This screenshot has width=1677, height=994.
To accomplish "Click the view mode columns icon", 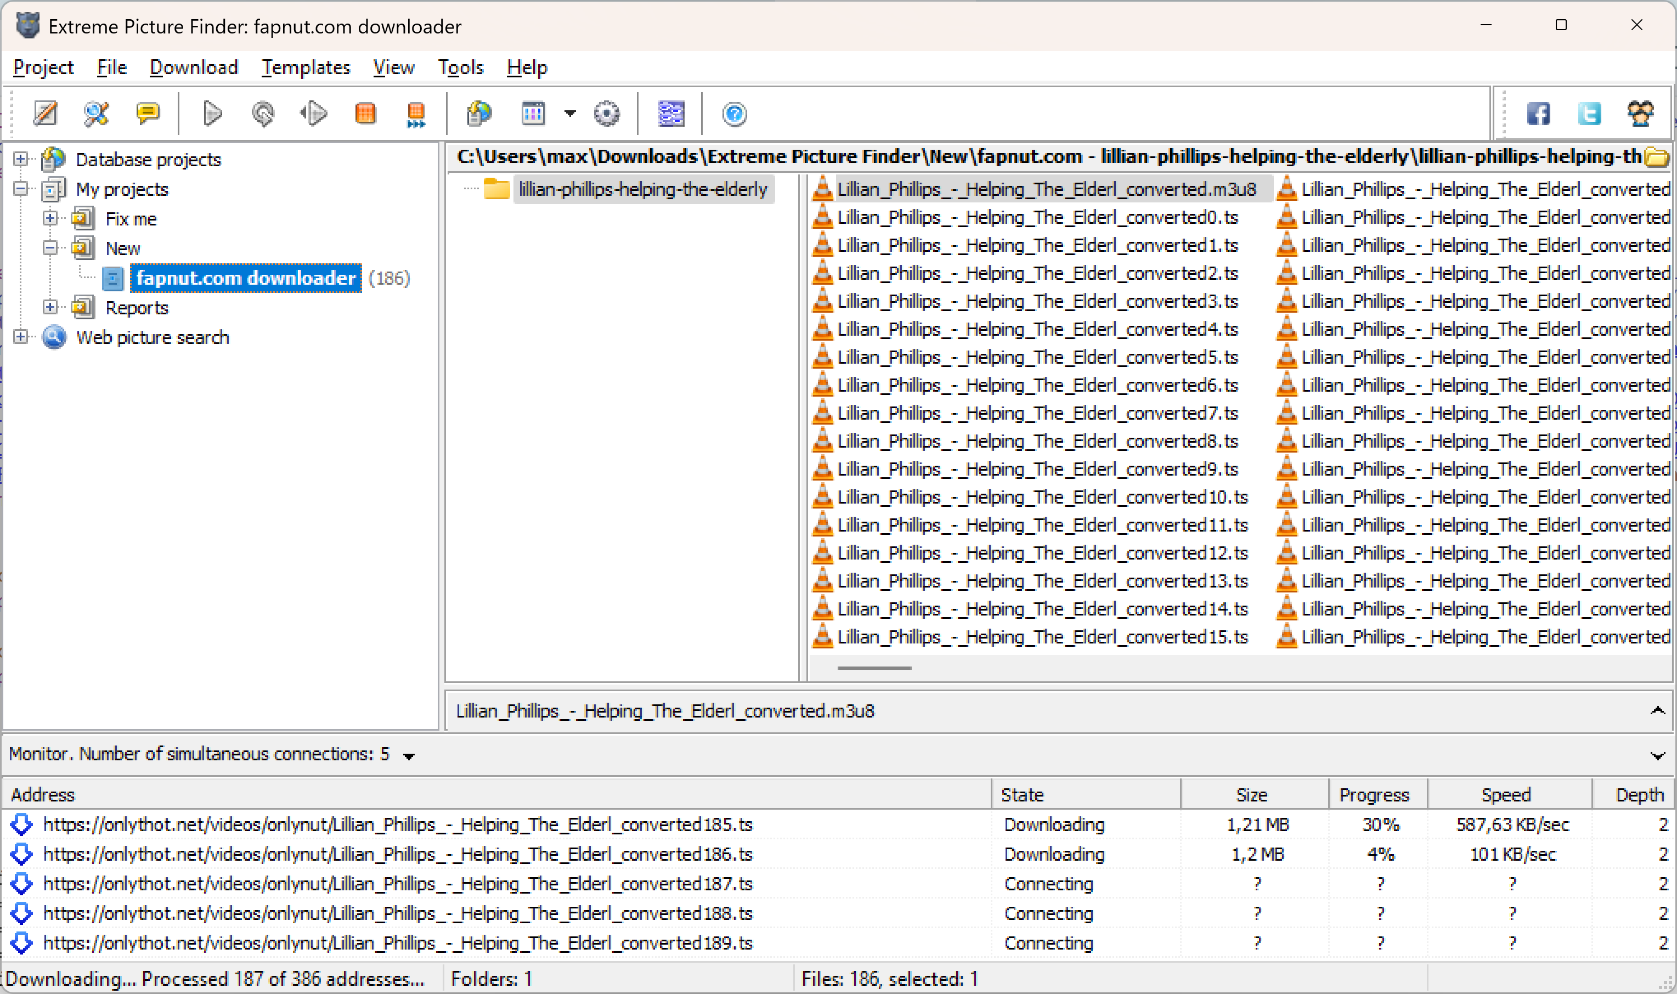I will tap(533, 114).
